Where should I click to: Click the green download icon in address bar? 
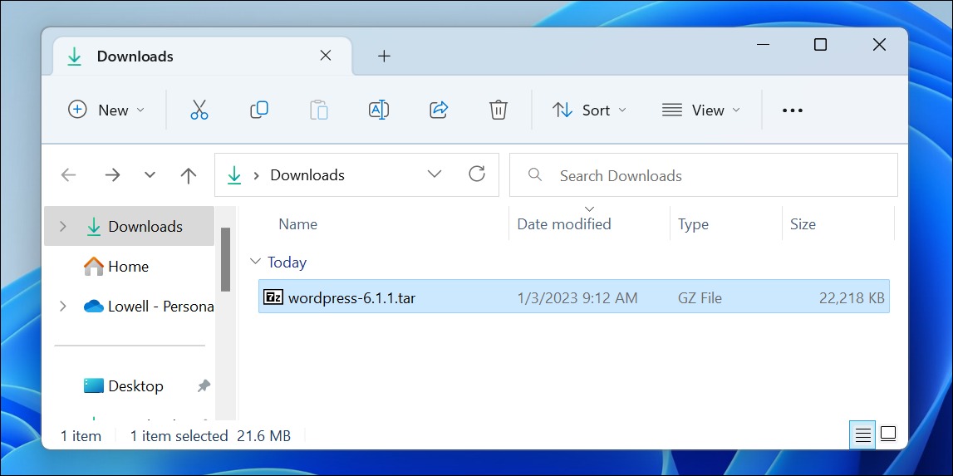[234, 175]
